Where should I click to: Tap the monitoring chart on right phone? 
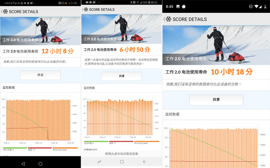click(215, 145)
